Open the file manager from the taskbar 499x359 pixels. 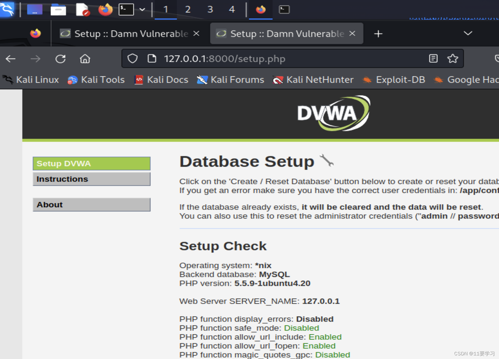(58, 9)
